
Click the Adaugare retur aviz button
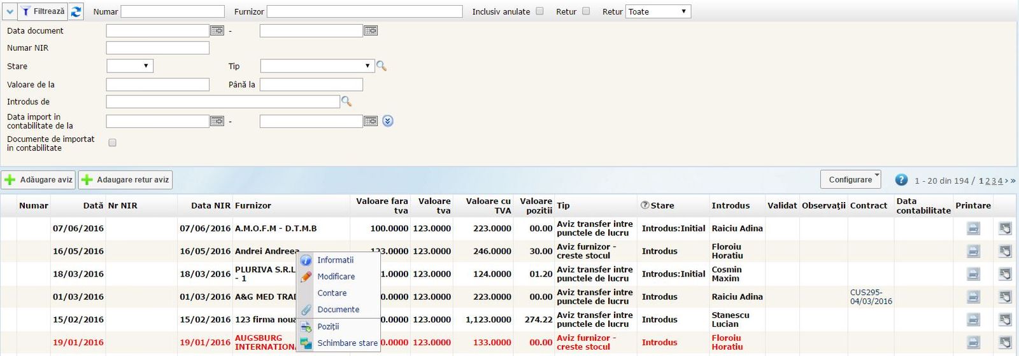(x=125, y=180)
